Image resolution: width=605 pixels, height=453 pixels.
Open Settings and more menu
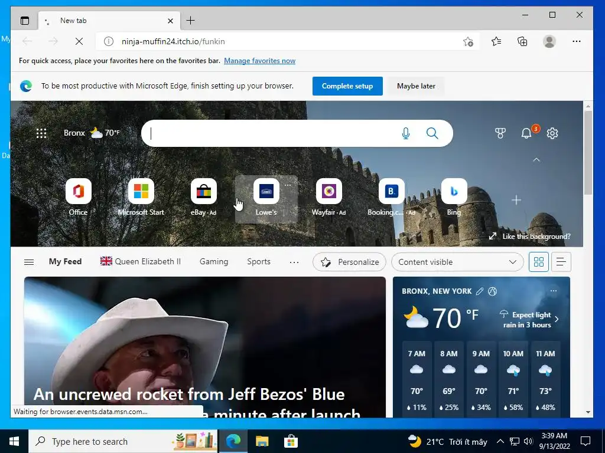pyautogui.click(x=577, y=41)
